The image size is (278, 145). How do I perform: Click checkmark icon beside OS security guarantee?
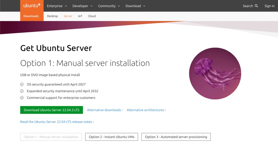[22, 84]
